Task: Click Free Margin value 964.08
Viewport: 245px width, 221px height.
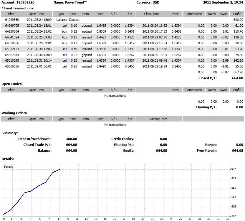Action: [x=238, y=151]
